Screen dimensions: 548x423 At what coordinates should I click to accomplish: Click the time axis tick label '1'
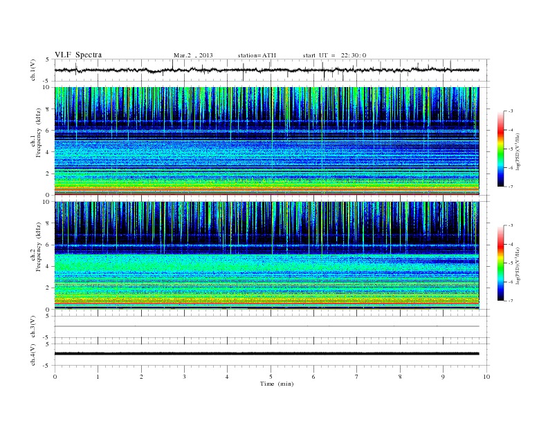click(x=98, y=377)
